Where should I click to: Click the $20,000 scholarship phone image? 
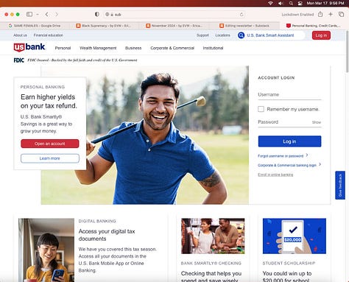295,236
